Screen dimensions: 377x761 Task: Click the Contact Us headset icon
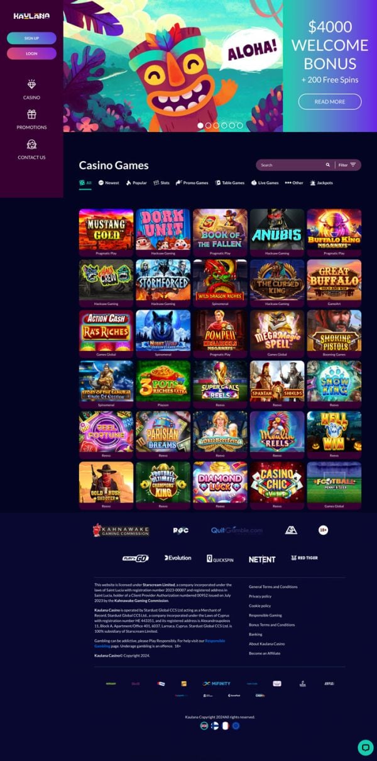pos(31,145)
